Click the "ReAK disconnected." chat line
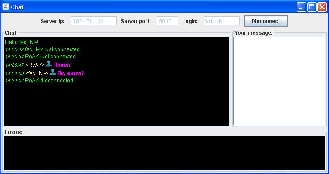This screenshot has width=329, height=174. coord(40,81)
